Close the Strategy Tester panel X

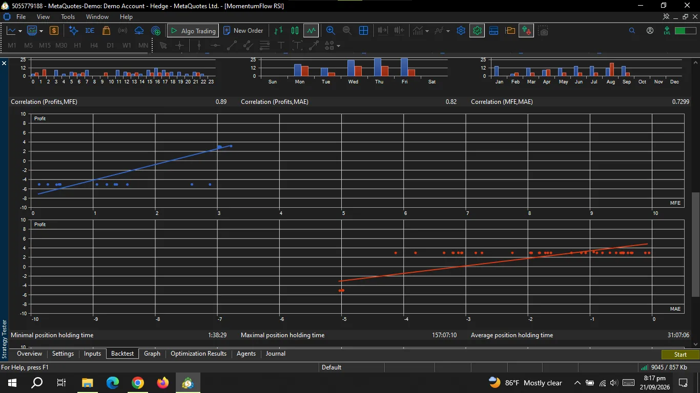click(x=4, y=63)
